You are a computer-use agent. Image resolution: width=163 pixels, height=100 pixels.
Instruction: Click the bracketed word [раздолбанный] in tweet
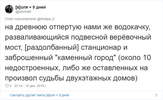52,48
